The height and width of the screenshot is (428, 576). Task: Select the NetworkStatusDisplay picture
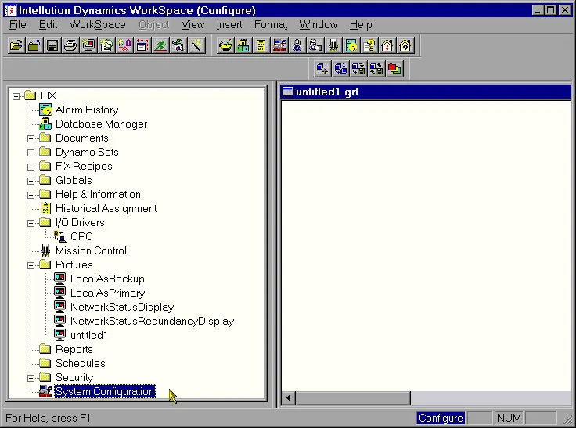pyautogui.click(x=122, y=307)
